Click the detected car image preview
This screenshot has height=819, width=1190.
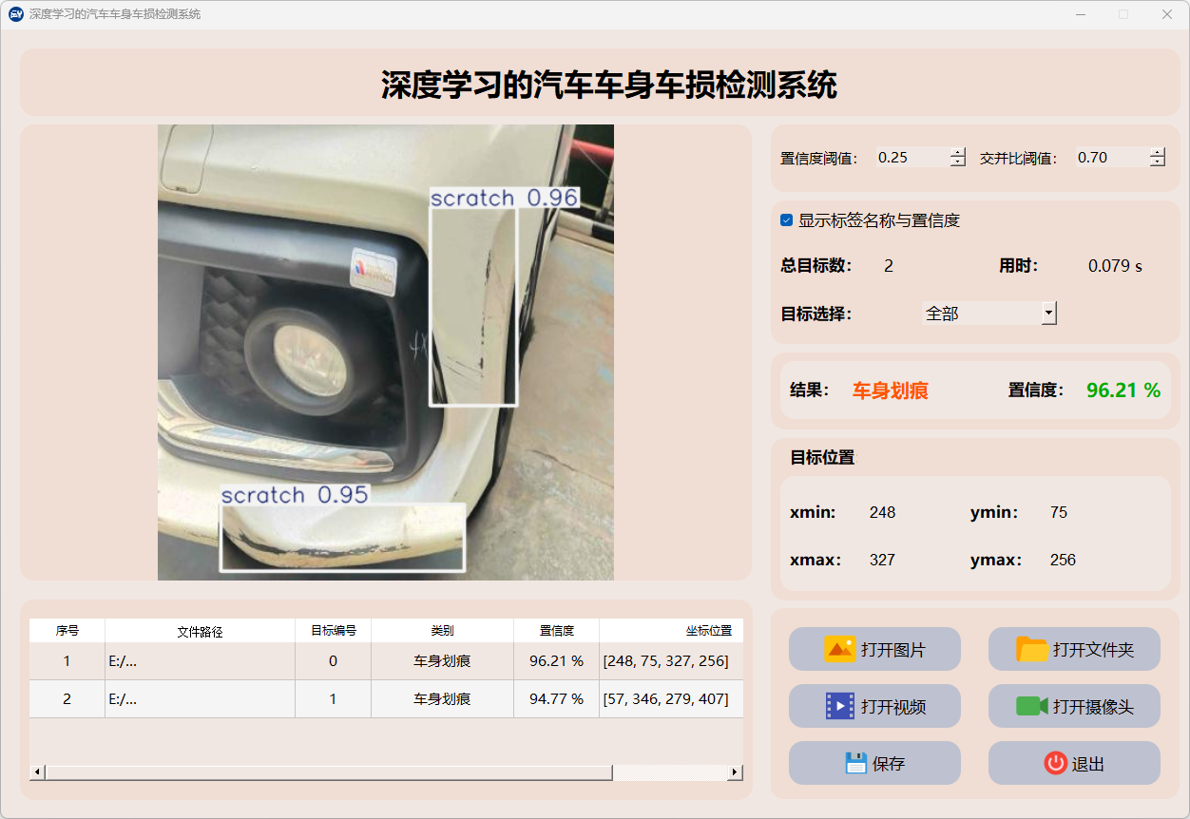385,352
